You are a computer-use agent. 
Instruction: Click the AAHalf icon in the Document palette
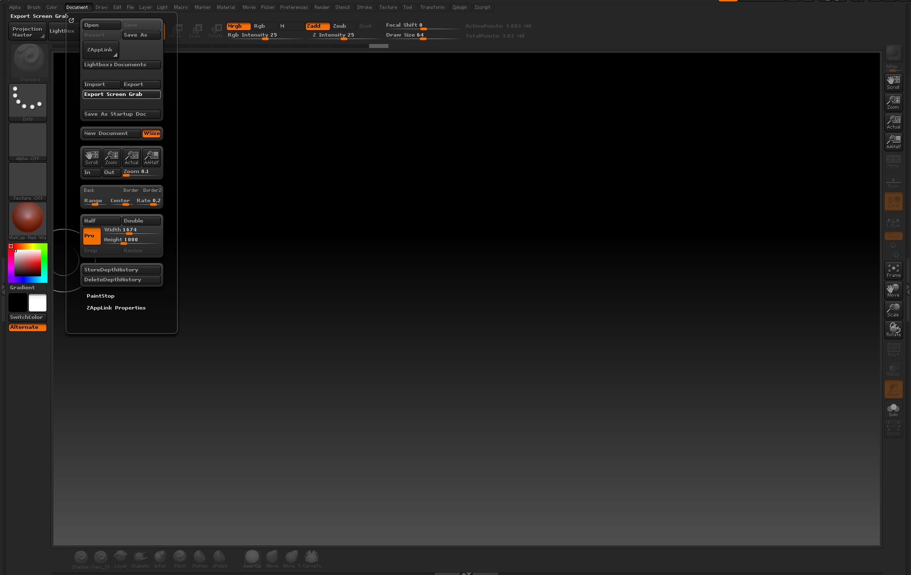tap(151, 158)
